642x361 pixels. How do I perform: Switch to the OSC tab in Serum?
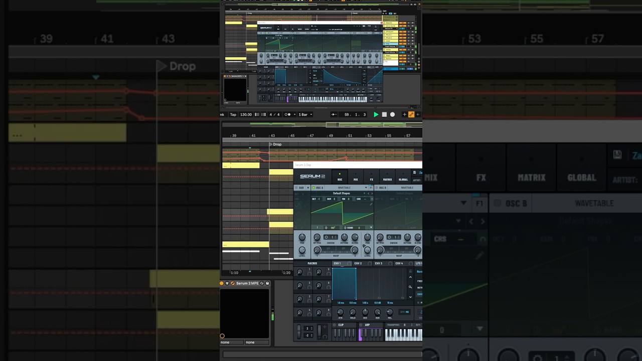pyautogui.click(x=340, y=176)
